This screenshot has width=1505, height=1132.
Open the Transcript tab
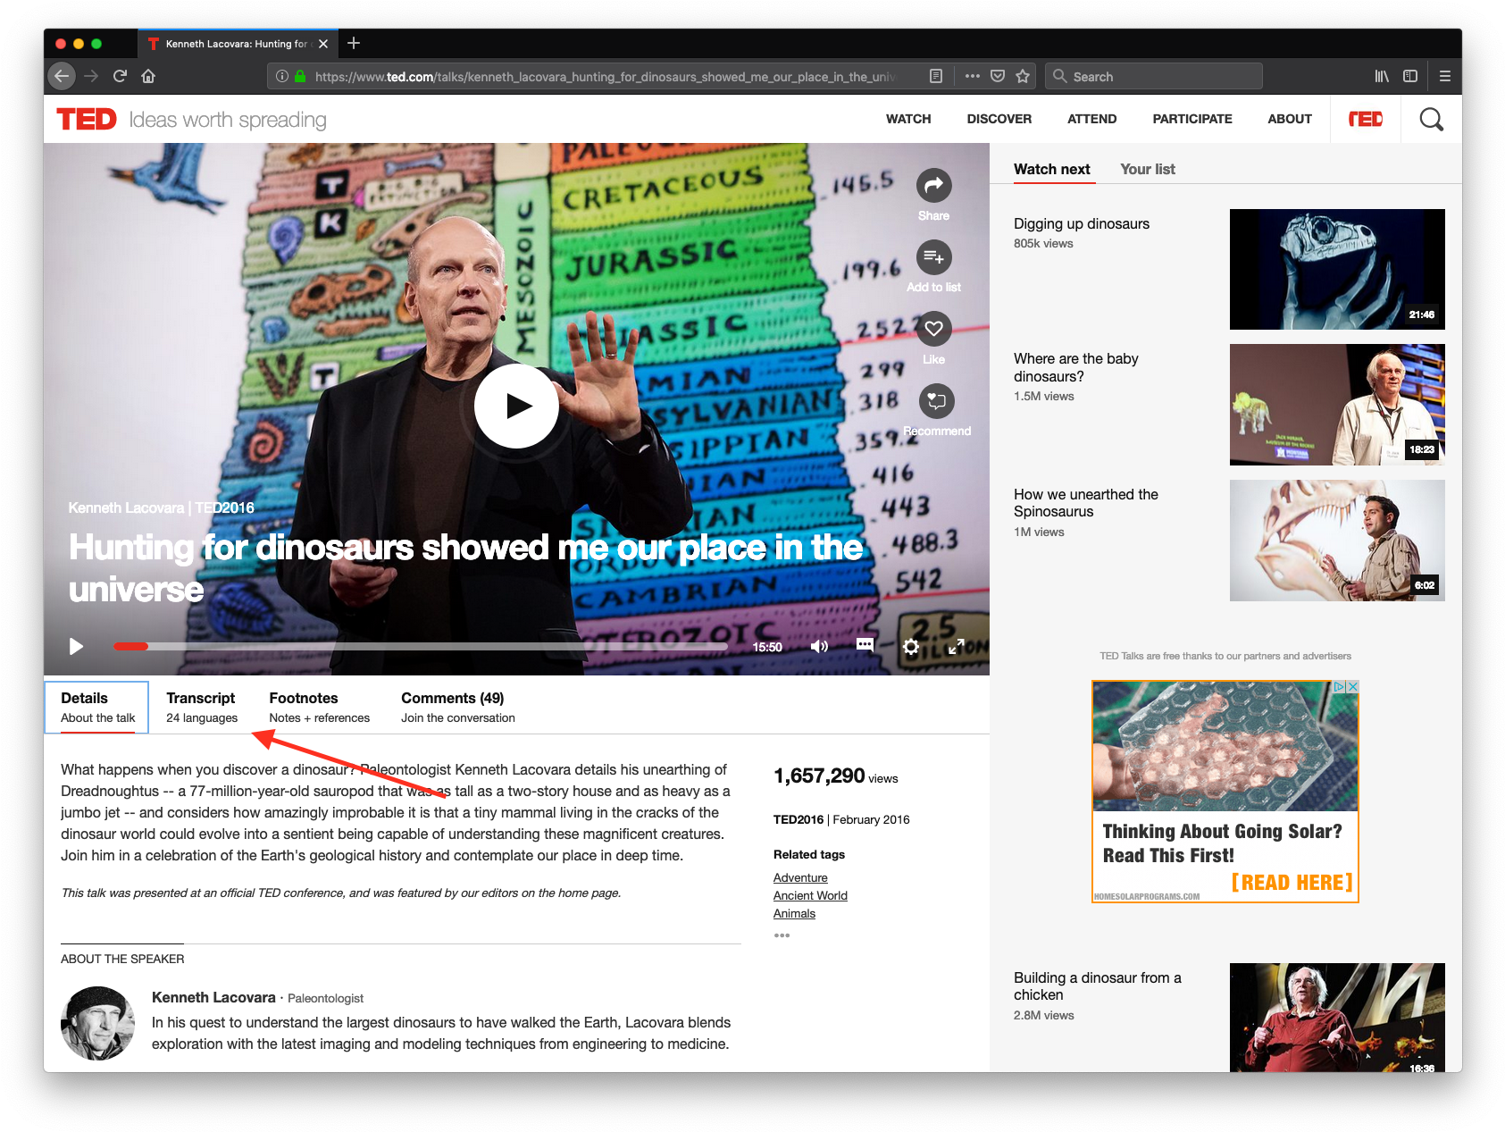201,707
